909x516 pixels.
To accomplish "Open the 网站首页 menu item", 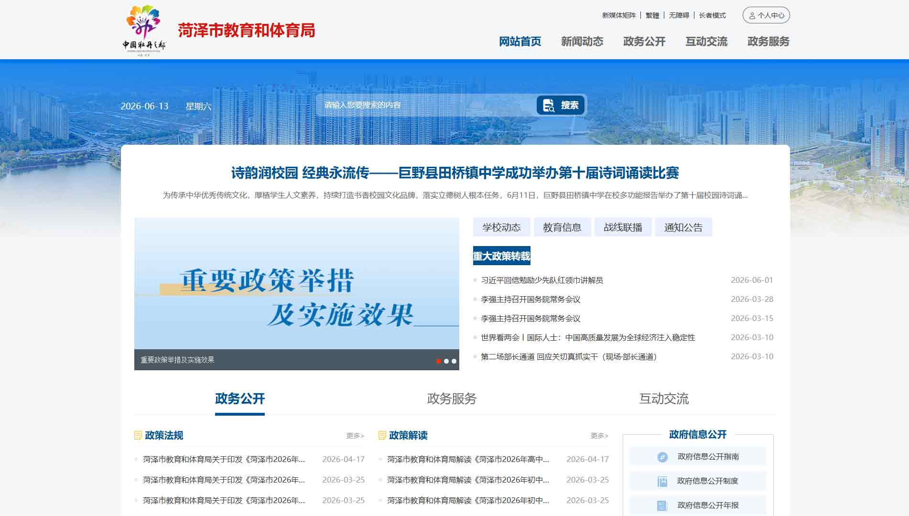I will pyautogui.click(x=520, y=42).
